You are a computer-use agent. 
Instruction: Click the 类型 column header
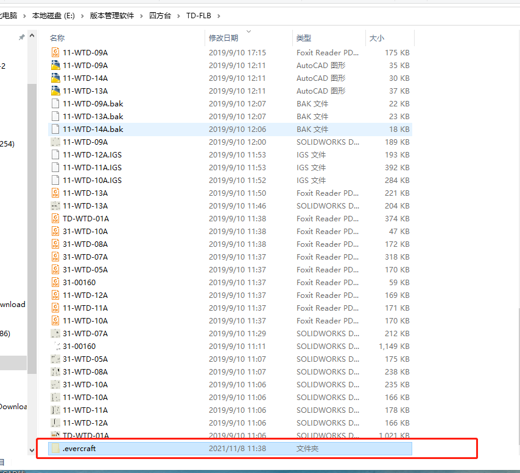pyautogui.click(x=304, y=38)
